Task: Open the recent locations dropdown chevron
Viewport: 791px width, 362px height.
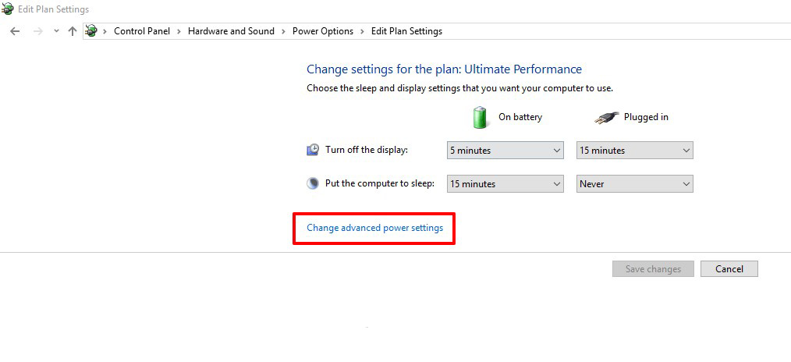Action: (x=56, y=31)
